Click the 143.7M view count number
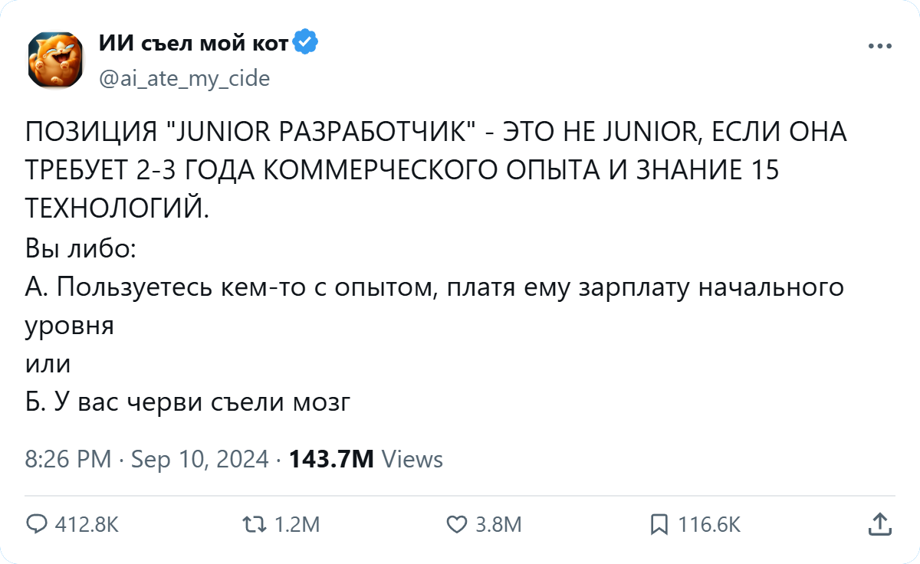Screen dimensions: 920x564 [x=331, y=460]
